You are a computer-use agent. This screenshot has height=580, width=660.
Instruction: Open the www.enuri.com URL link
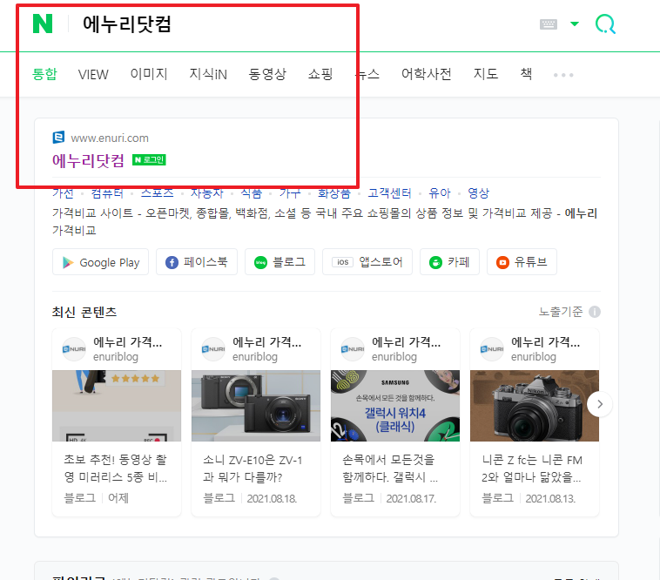coord(110,138)
